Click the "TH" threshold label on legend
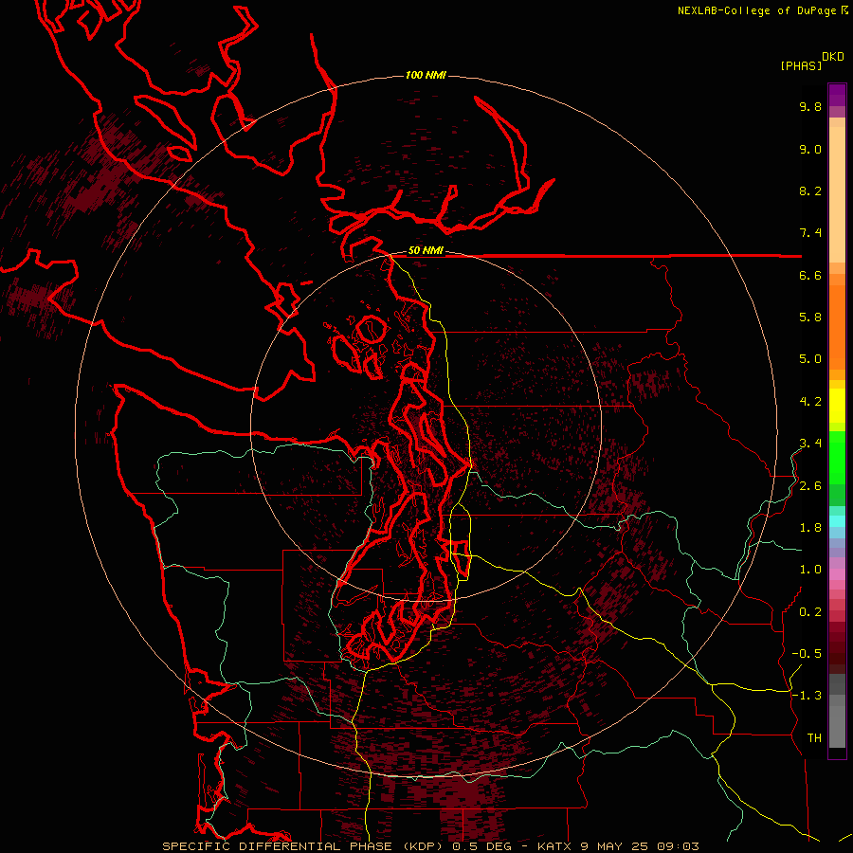The image size is (853, 853). tap(814, 738)
